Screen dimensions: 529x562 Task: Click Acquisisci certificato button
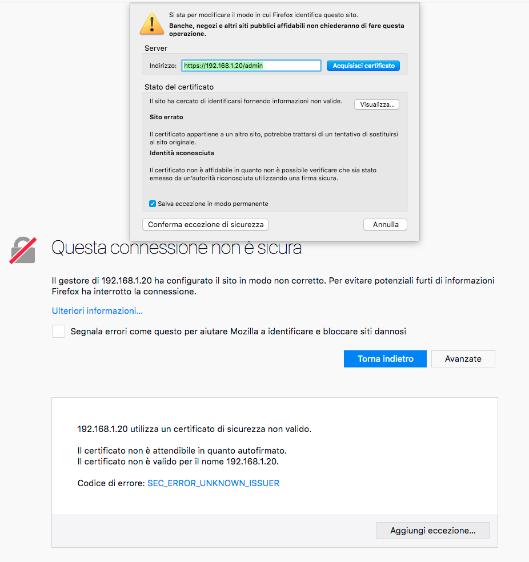pyautogui.click(x=363, y=66)
